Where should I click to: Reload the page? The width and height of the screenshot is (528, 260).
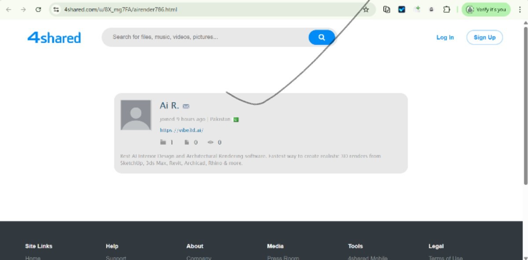(38, 9)
